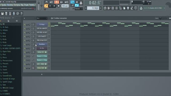
Task: Click mixer track number 8 of 3x Osc
Action: coord(33,48)
